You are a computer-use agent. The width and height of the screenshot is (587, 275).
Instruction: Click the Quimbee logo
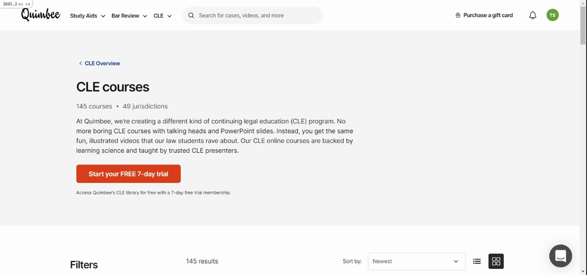(x=40, y=15)
